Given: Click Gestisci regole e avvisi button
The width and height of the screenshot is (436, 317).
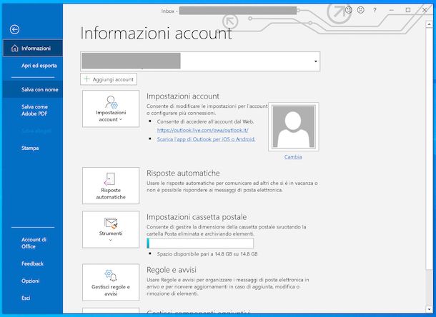Looking at the screenshot, I should point(111,282).
